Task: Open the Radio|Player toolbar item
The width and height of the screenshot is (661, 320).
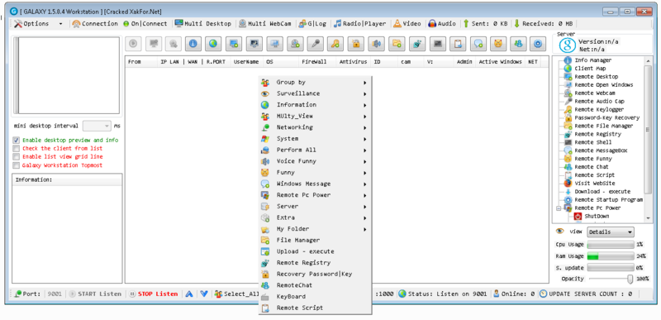Action: (x=360, y=24)
